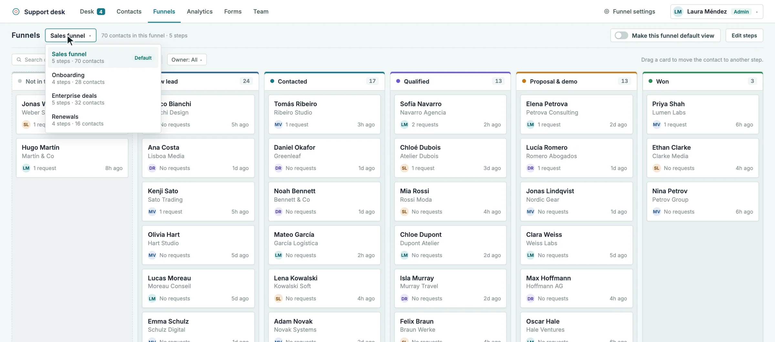Open the Team tab
The width and height of the screenshot is (775, 342).
coord(261,12)
